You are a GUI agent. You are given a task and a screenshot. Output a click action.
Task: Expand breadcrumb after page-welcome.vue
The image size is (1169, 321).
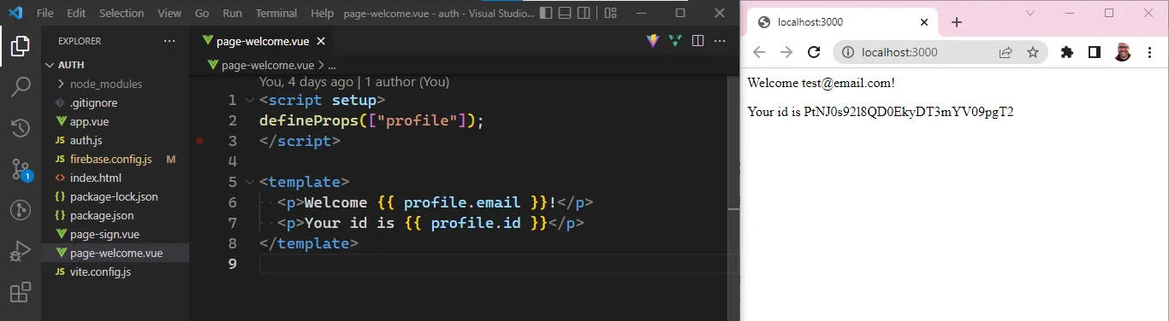(332, 65)
